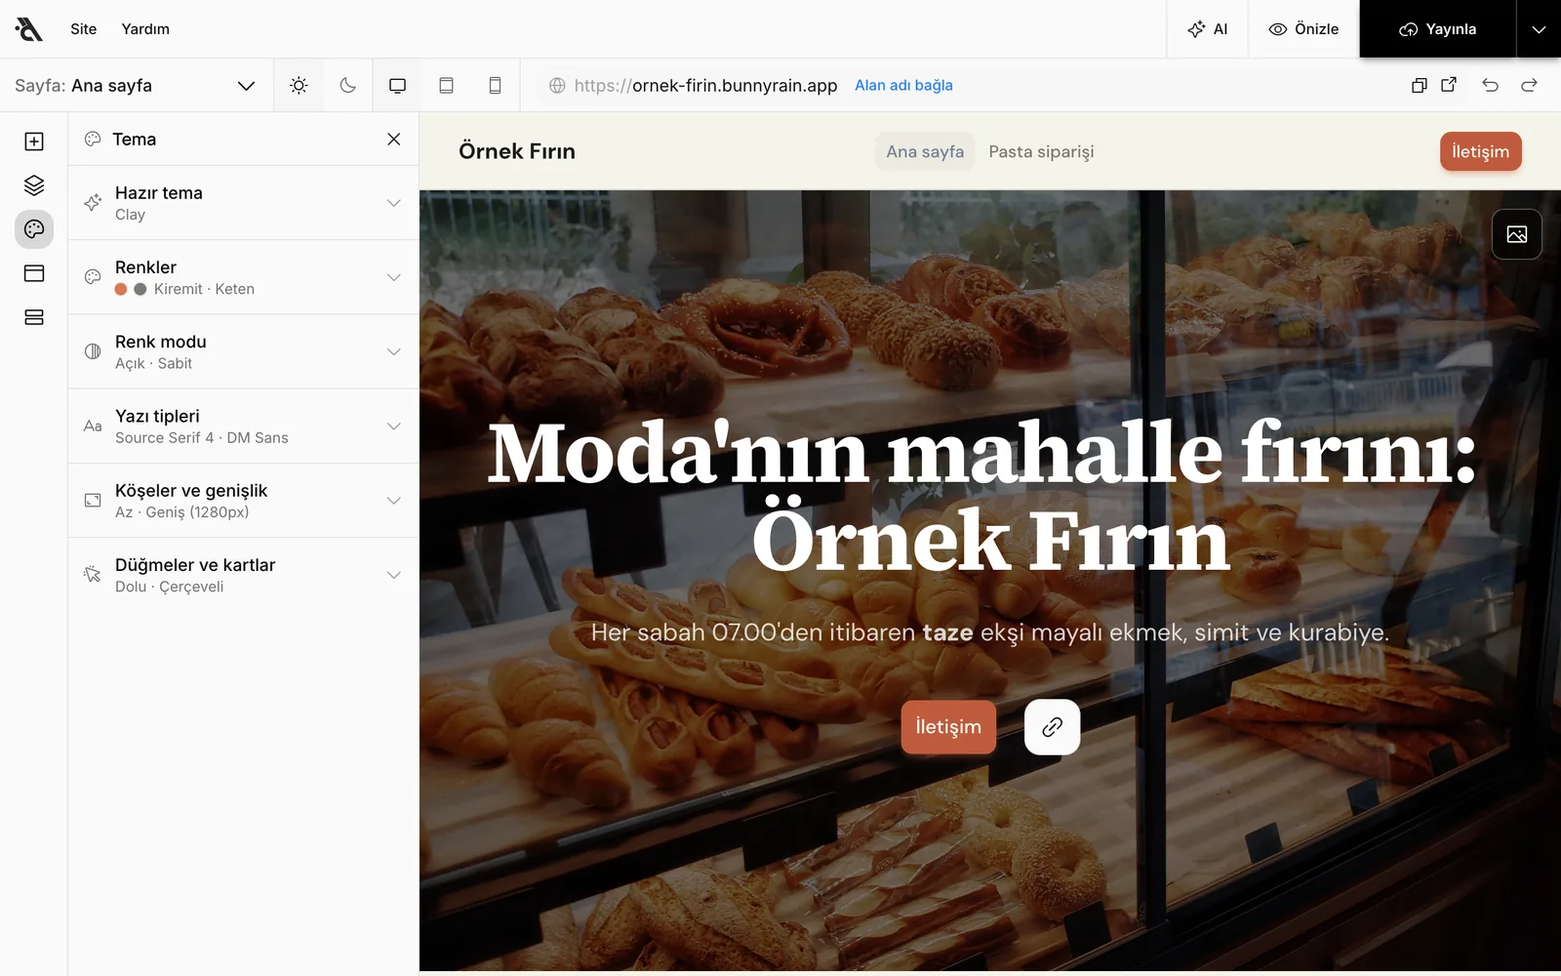Image resolution: width=1561 pixels, height=976 pixels.
Task: Select mobile viewport preview
Action: coord(495,85)
